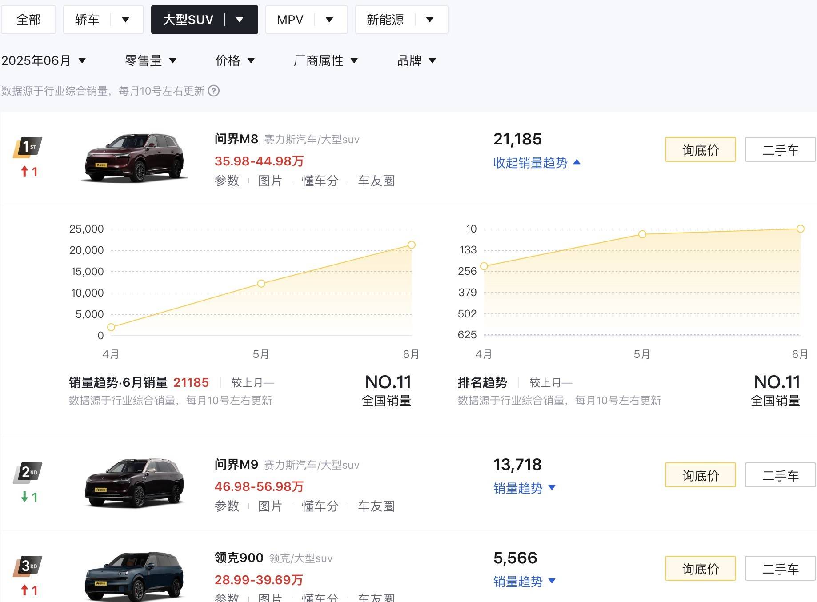Open the 2025年06月 date dropdown
817x602 pixels.
(x=44, y=60)
